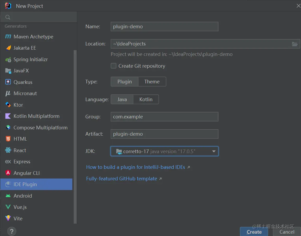Click the Angular CLI red icon

[x=8, y=173]
